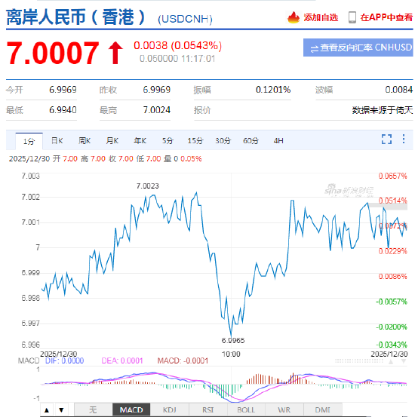Click the 今开 value 6.9969
This screenshot has width=415, height=417.
(63, 90)
